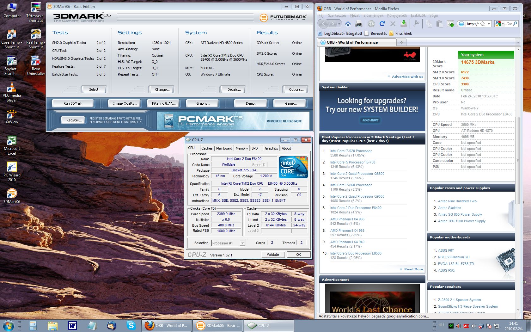
Task: Switch to Caches tab in CPU-Z
Action: [207, 148]
